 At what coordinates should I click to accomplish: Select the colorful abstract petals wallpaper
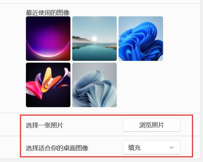[48, 85]
